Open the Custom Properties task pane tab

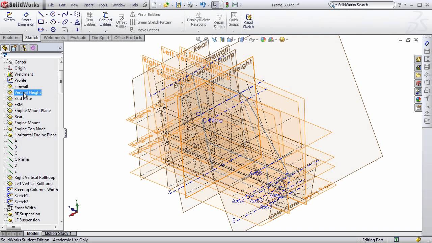418,108
